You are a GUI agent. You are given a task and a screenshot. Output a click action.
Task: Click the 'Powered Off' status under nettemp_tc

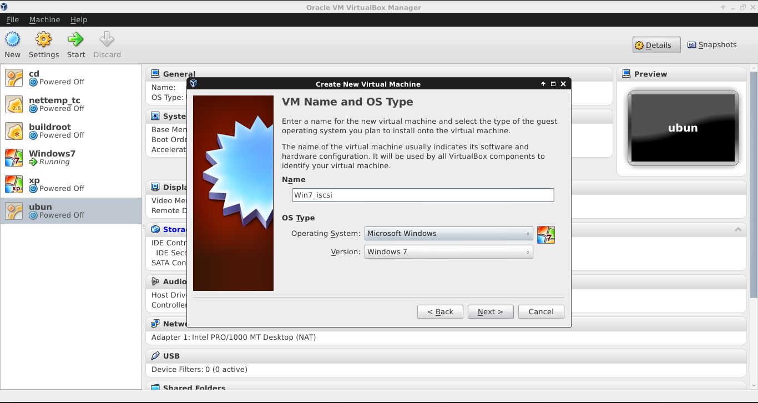(x=62, y=108)
